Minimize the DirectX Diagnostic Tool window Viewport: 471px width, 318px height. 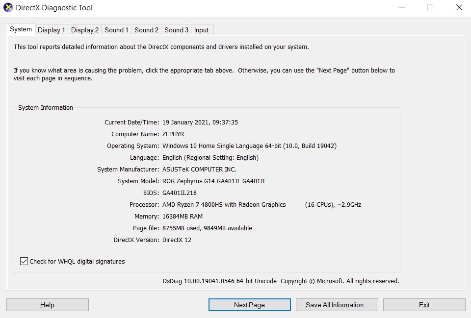[x=402, y=7]
